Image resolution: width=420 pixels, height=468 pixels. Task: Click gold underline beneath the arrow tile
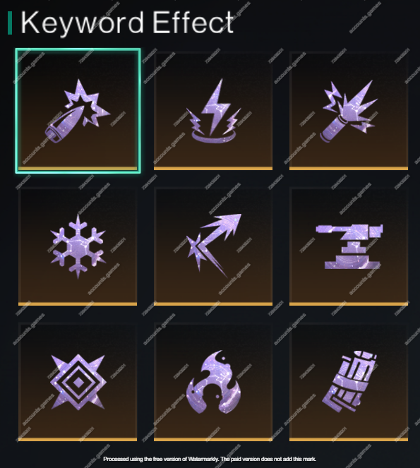(213, 304)
